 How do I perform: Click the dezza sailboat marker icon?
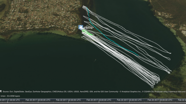(x=81, y=27)
